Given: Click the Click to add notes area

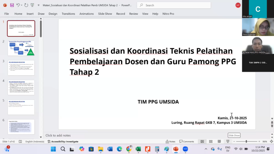Looking at the screenshot, I should (107, 135).
